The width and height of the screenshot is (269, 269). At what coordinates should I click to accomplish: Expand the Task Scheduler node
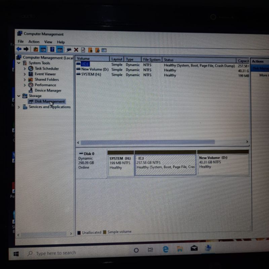point(25,69)
